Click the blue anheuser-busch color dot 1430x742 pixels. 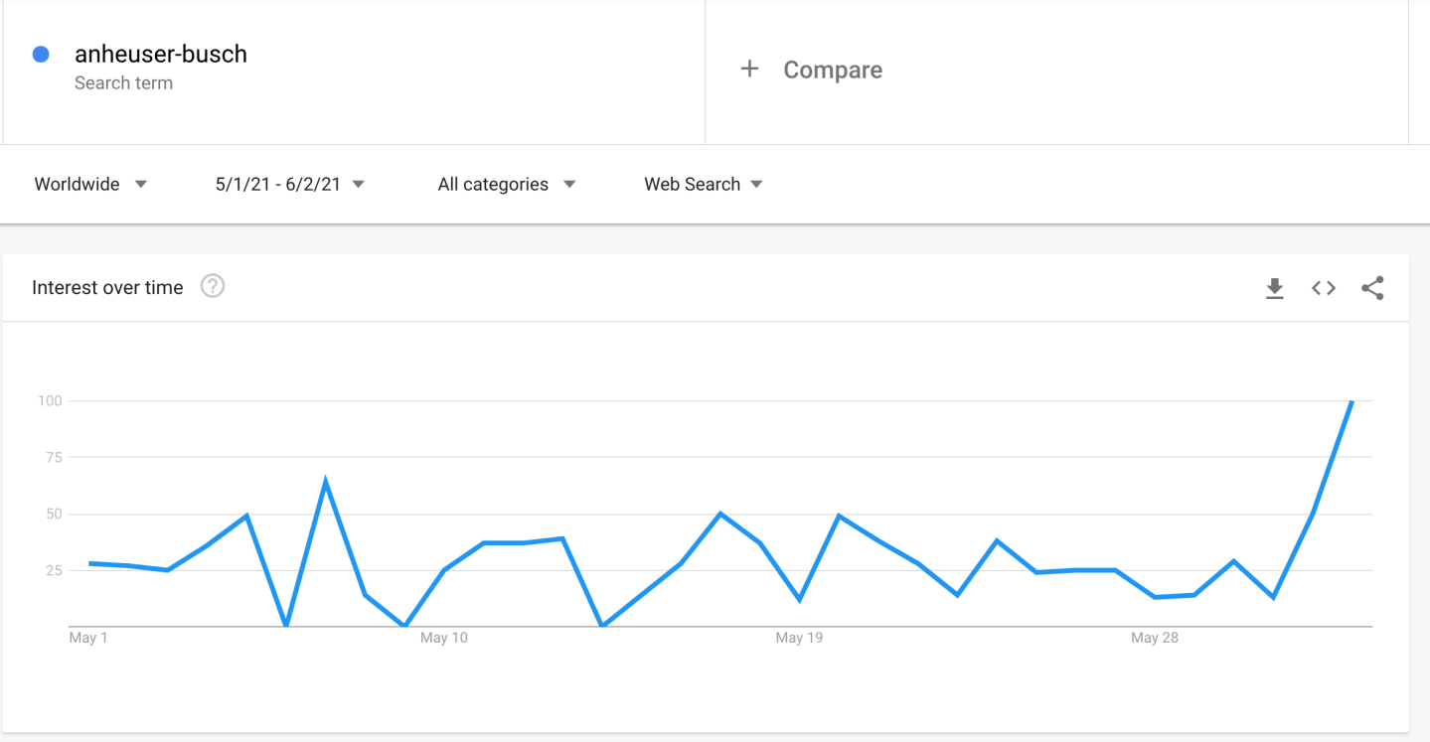tap(41, 55)
